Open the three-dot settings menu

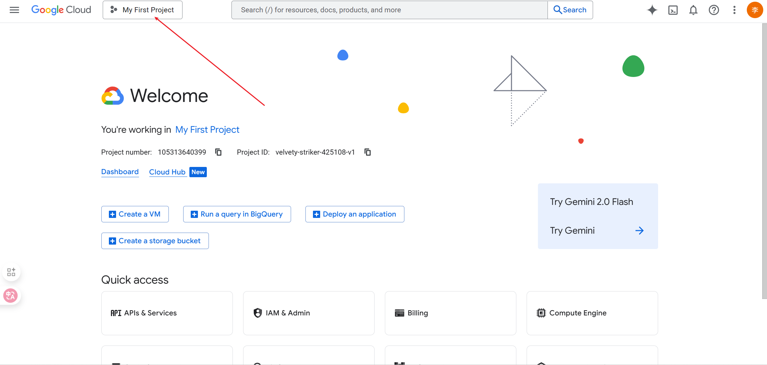[734, 10]
